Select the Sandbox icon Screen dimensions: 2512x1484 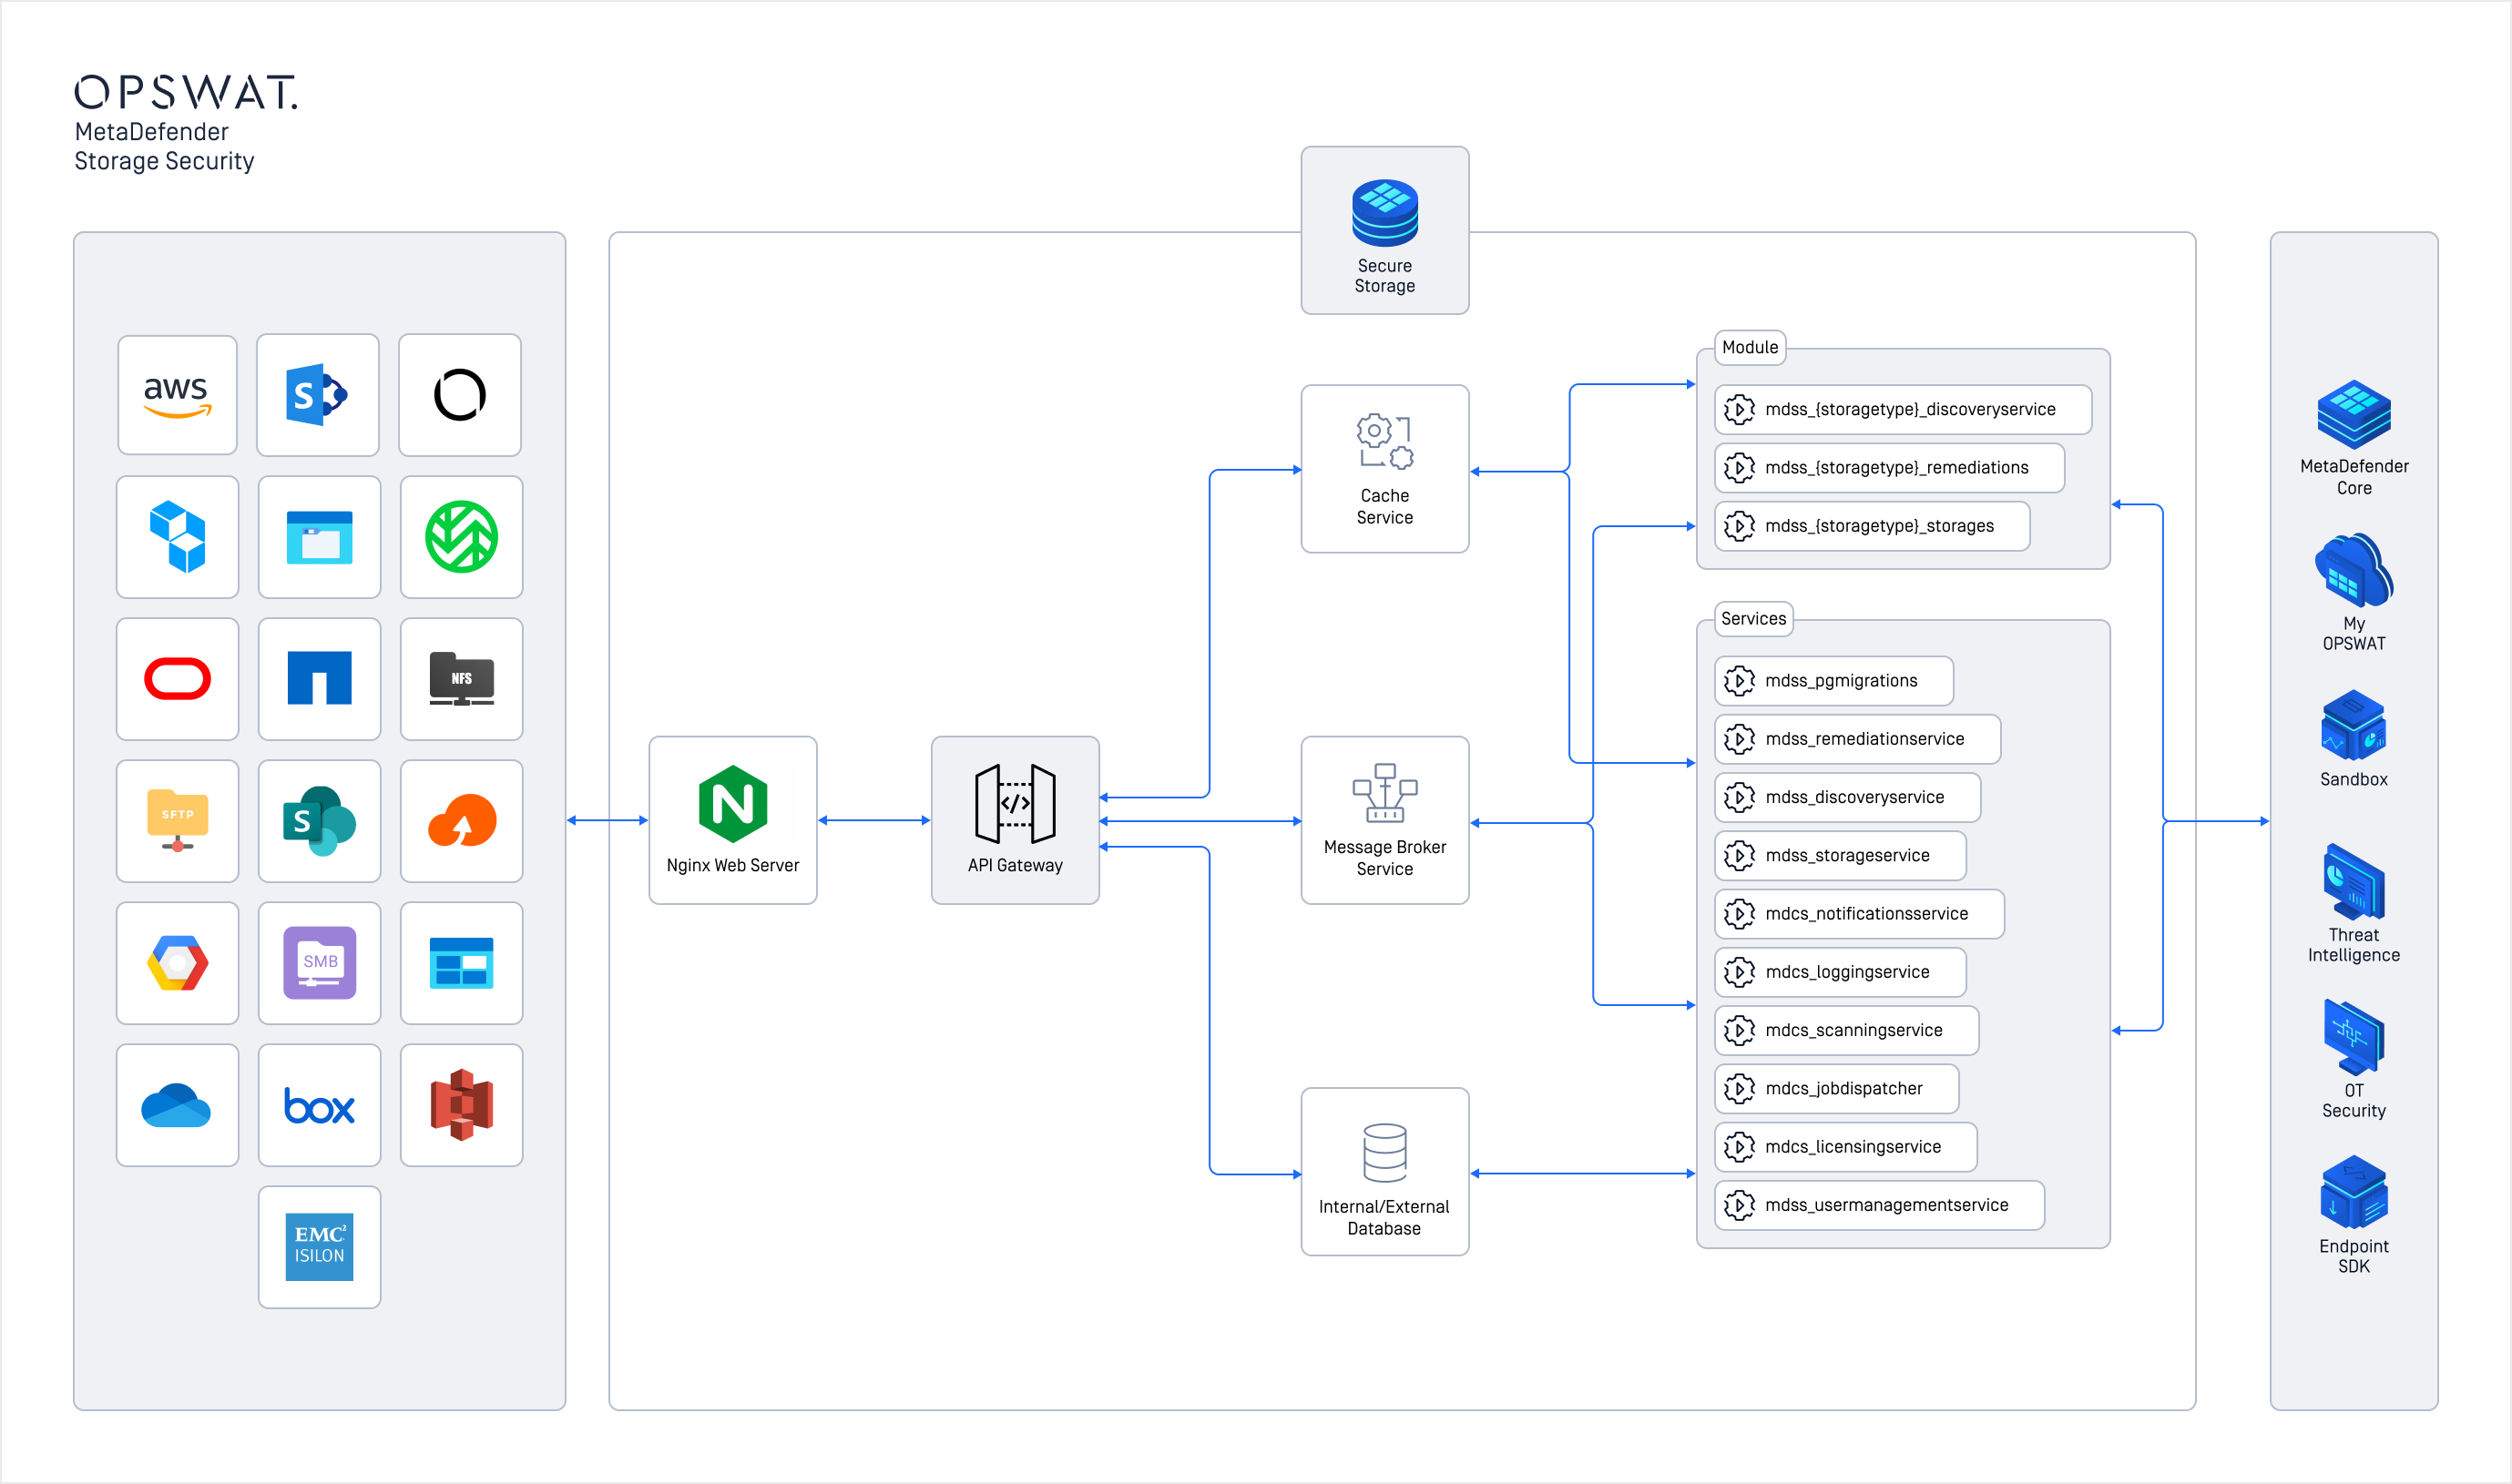point(2353,726)
